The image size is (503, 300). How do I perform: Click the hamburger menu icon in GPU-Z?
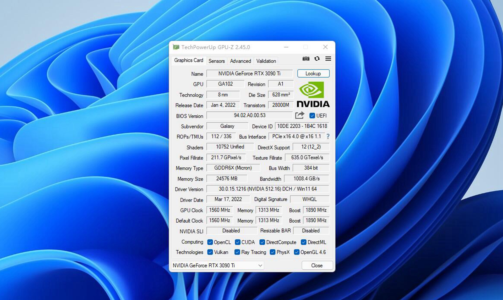(x=328, y=58)
